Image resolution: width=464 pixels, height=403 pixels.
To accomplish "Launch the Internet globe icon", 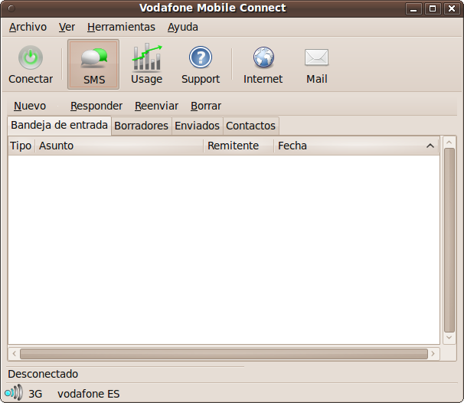I will (263, 58).
